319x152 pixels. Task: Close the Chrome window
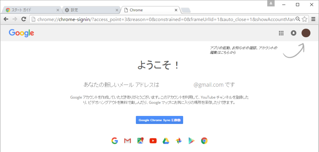tap(312, 5)
